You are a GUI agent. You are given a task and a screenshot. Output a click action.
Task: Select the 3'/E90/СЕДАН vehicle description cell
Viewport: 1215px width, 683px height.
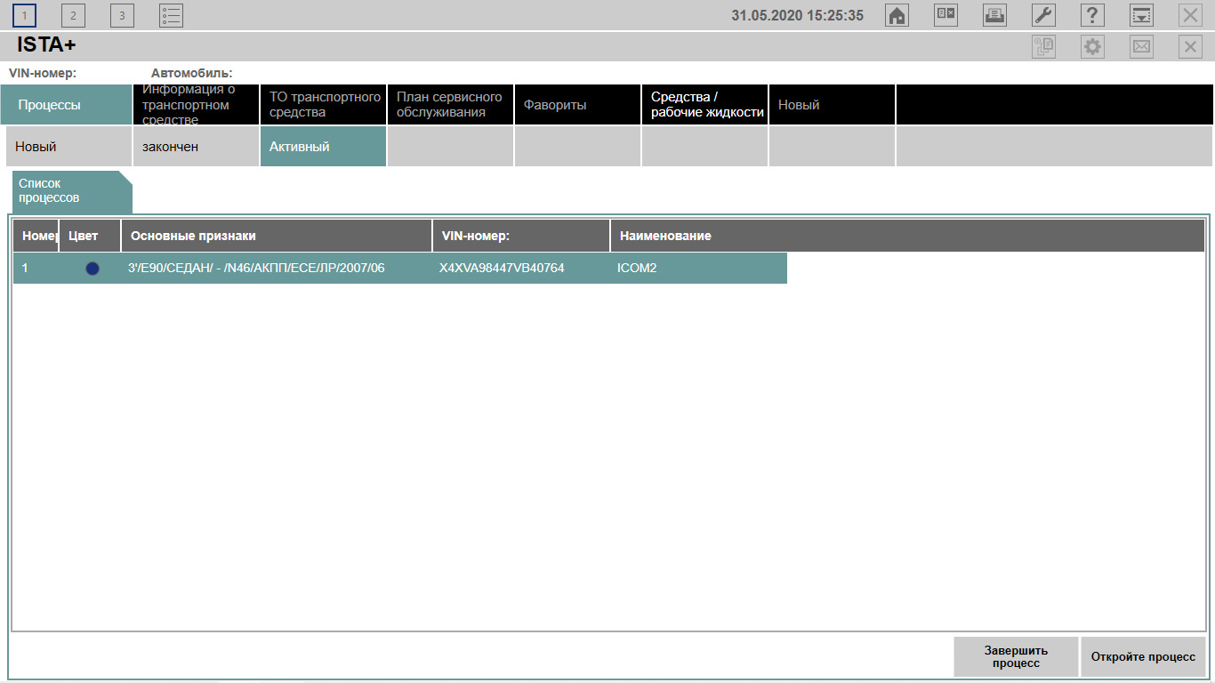pyautogui.click(x=277, y=268)
